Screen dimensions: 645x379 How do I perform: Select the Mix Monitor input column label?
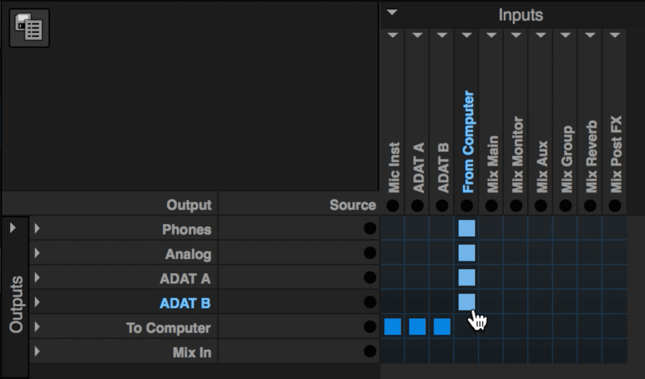517,155
